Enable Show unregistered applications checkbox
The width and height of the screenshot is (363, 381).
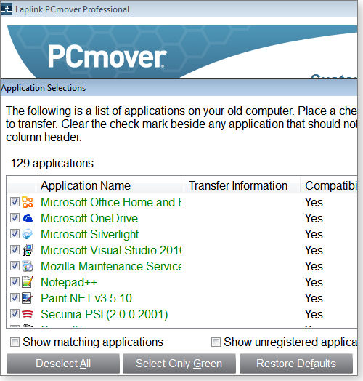tap(216, 342)
